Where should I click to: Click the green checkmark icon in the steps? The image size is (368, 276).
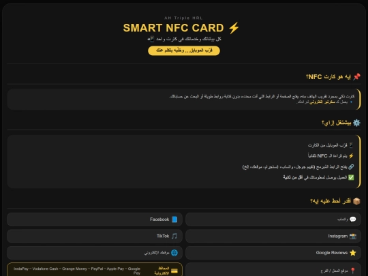click(x=351, y=177)
